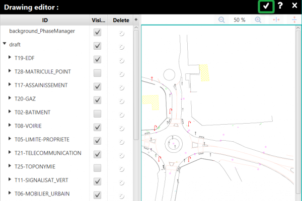This screenshot has height=201, width=302.
Task: Click the layer list scroll-up arrow
Action: 136,28
